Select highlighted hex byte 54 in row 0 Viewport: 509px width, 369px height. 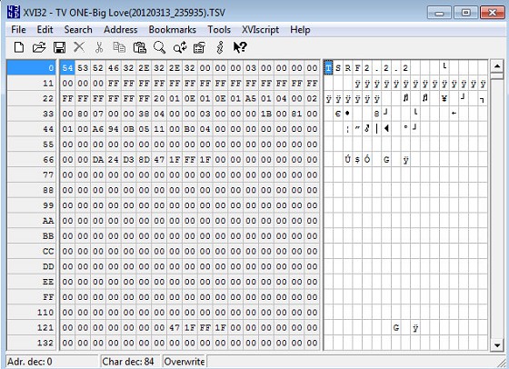click(x=67, y=68)
